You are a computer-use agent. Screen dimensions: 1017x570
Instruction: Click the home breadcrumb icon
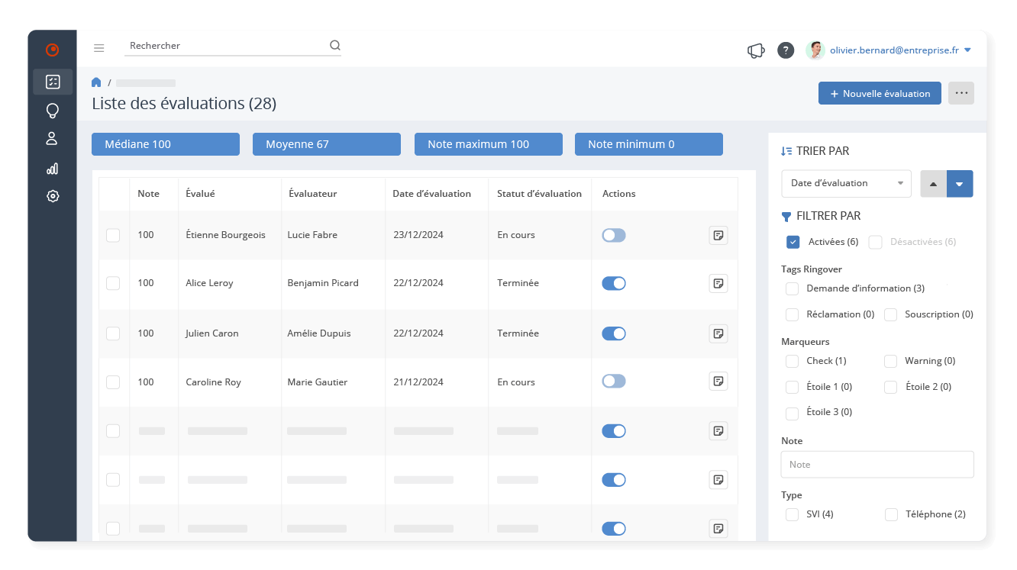tap(96, 82)
